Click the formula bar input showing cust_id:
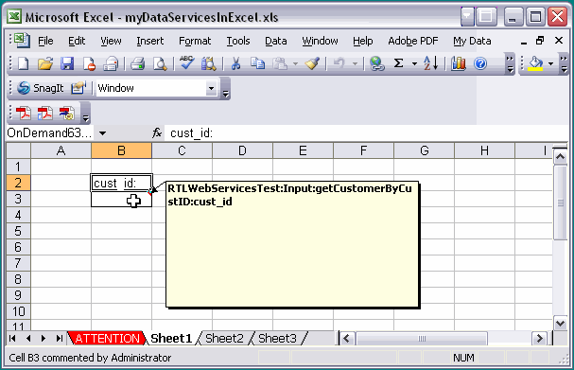Viewport: 574px width, 370px height. coord(366,133)
